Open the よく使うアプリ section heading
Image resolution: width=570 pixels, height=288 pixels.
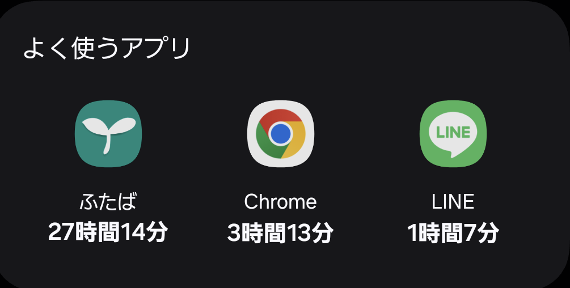[107, 49]
